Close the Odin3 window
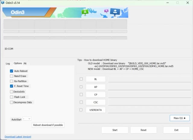Image resolution: width=193 pixels, height=140 pixels. click(188, 3)
